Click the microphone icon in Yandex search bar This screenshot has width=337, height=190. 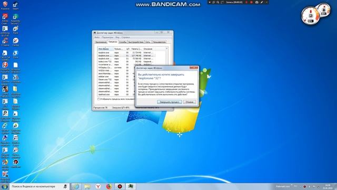click(65, 186)
